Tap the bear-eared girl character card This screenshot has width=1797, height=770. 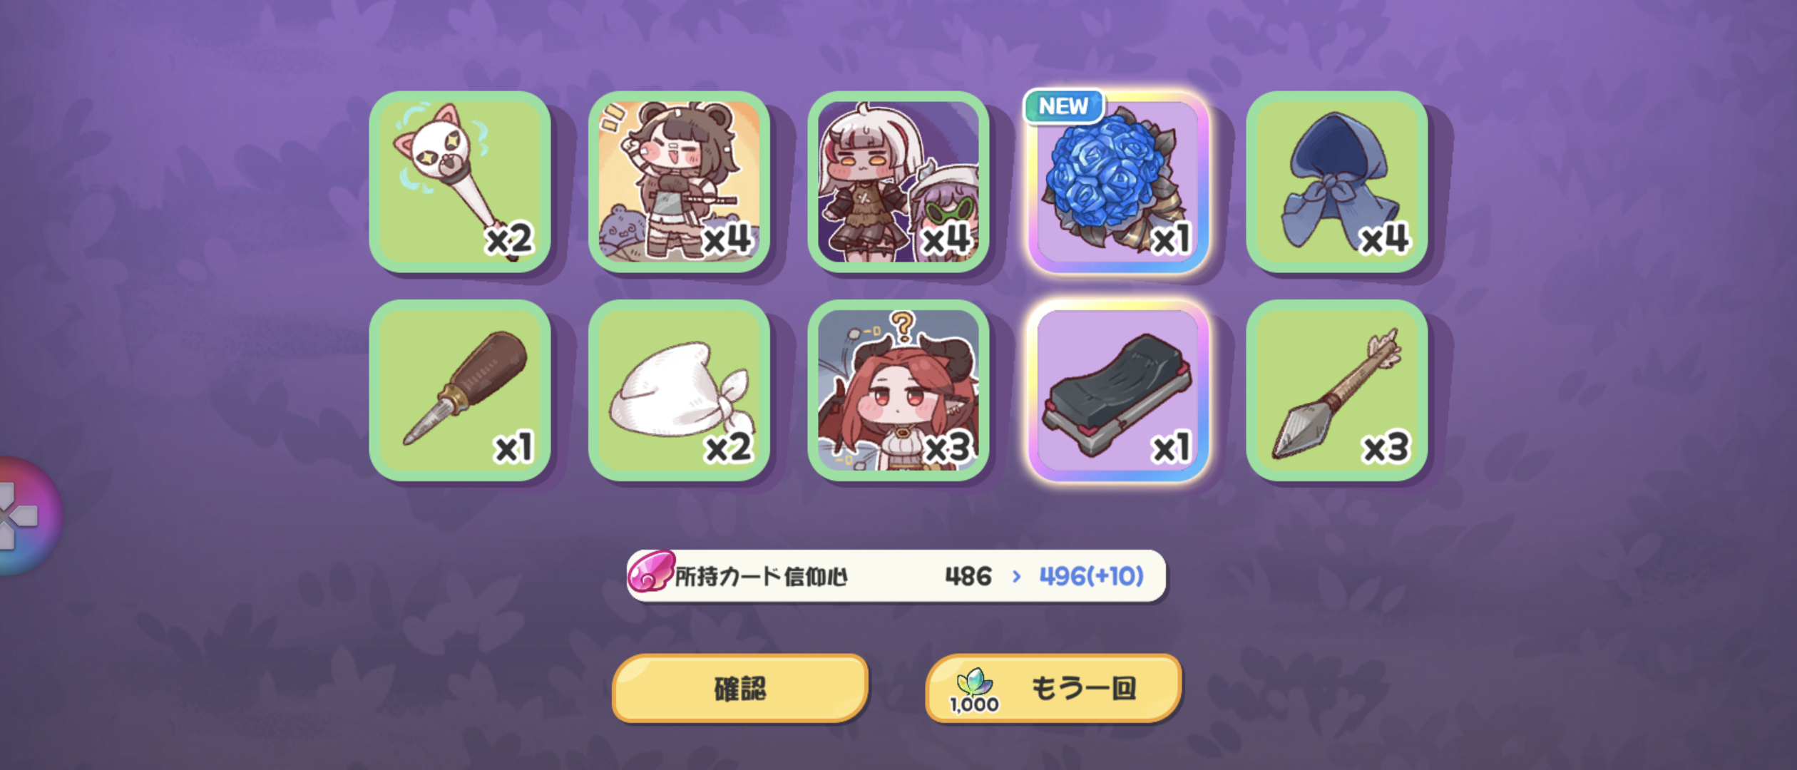(679, 181)
